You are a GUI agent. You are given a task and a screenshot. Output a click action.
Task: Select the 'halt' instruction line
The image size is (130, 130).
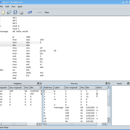click(x=14, y=78)
